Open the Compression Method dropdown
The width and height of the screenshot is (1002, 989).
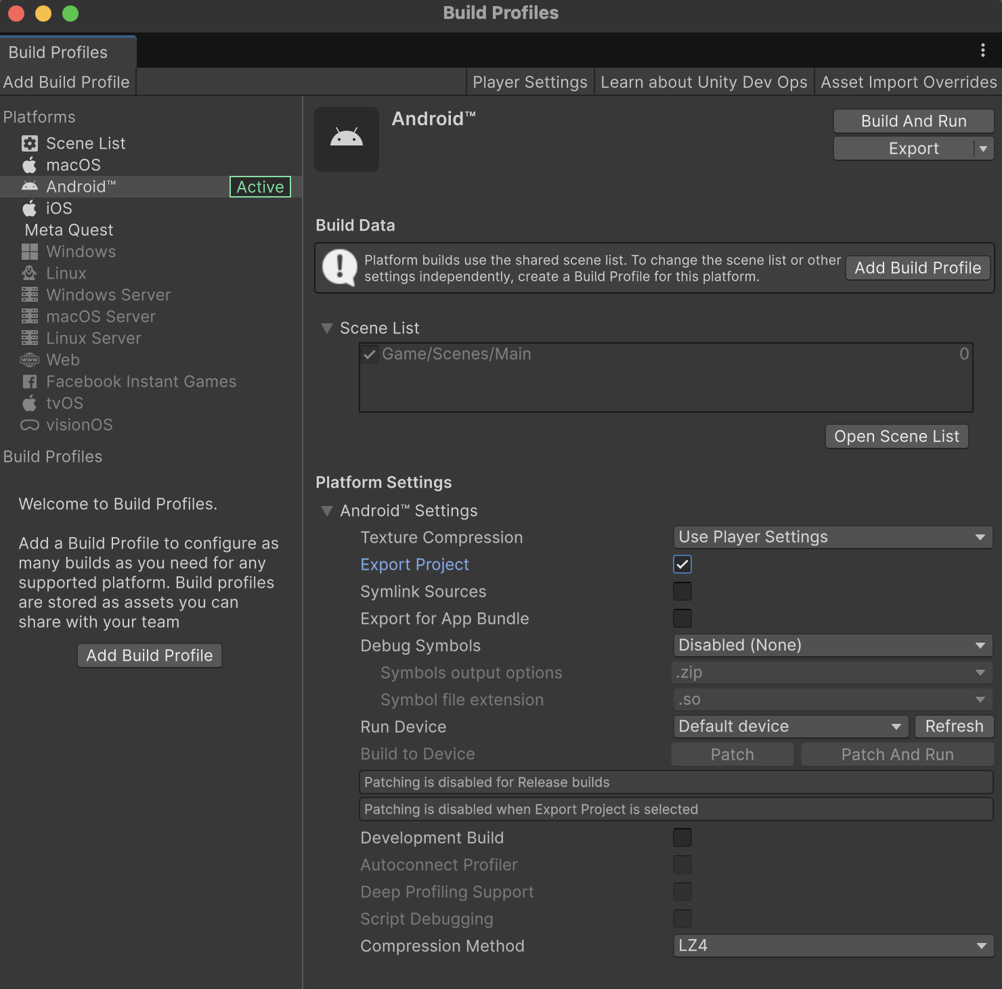click(x=833, y=946)
